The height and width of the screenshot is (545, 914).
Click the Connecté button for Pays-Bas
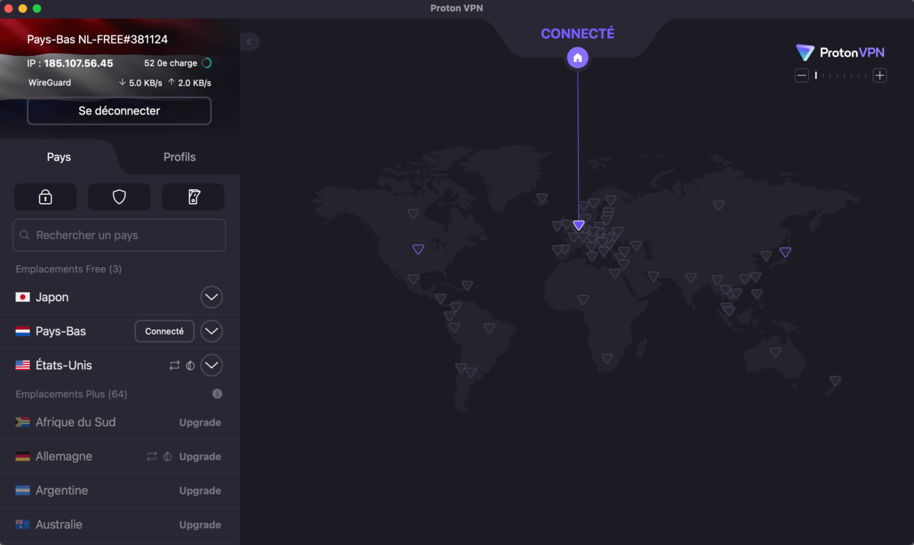point(164,331)
